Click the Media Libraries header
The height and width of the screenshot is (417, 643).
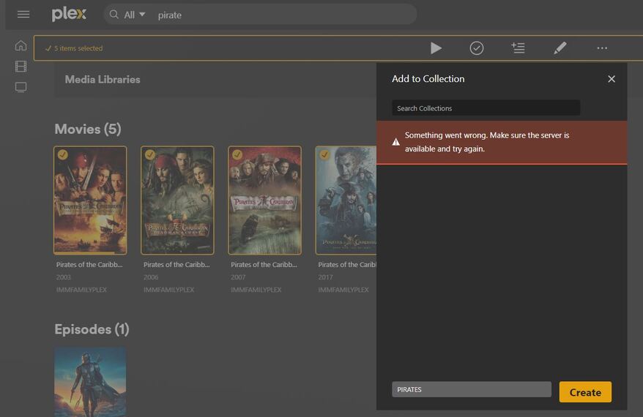103,80
